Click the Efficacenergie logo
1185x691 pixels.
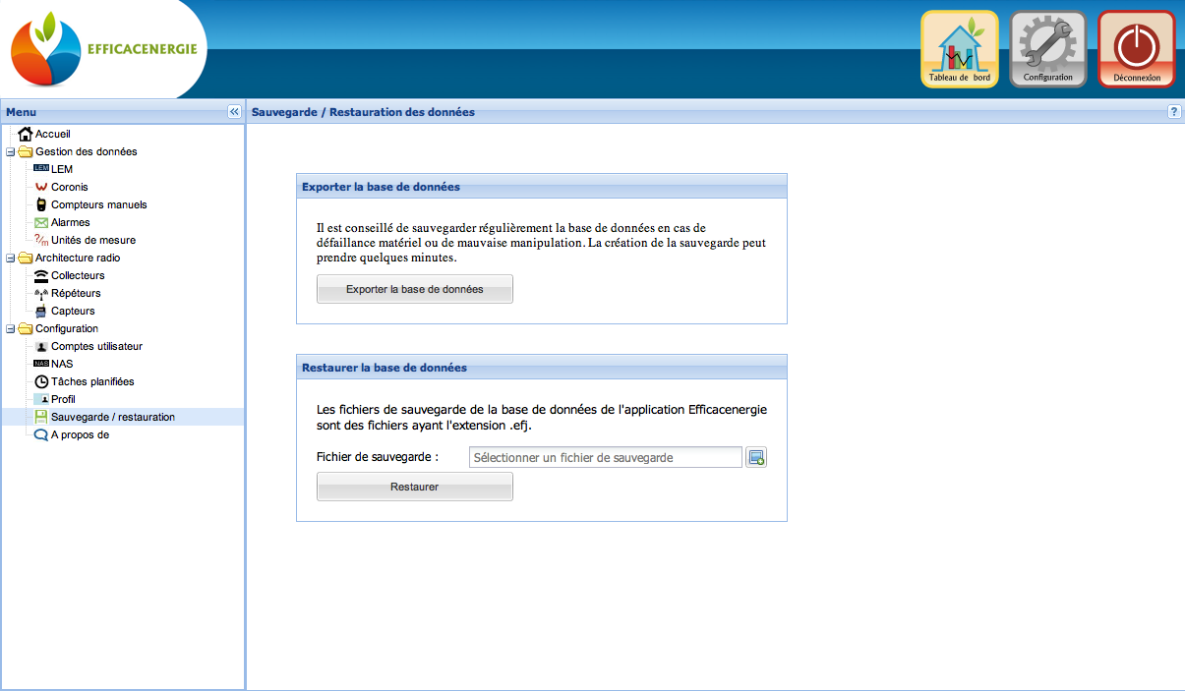(x=105, y=49)
